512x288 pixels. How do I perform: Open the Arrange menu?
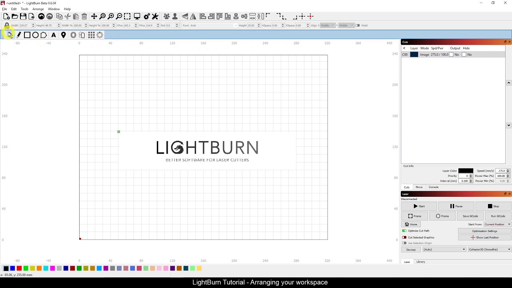pyautogui.click(x=38, y=9)
